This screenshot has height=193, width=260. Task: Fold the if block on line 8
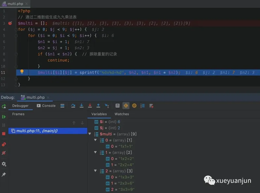click(16, 54)
